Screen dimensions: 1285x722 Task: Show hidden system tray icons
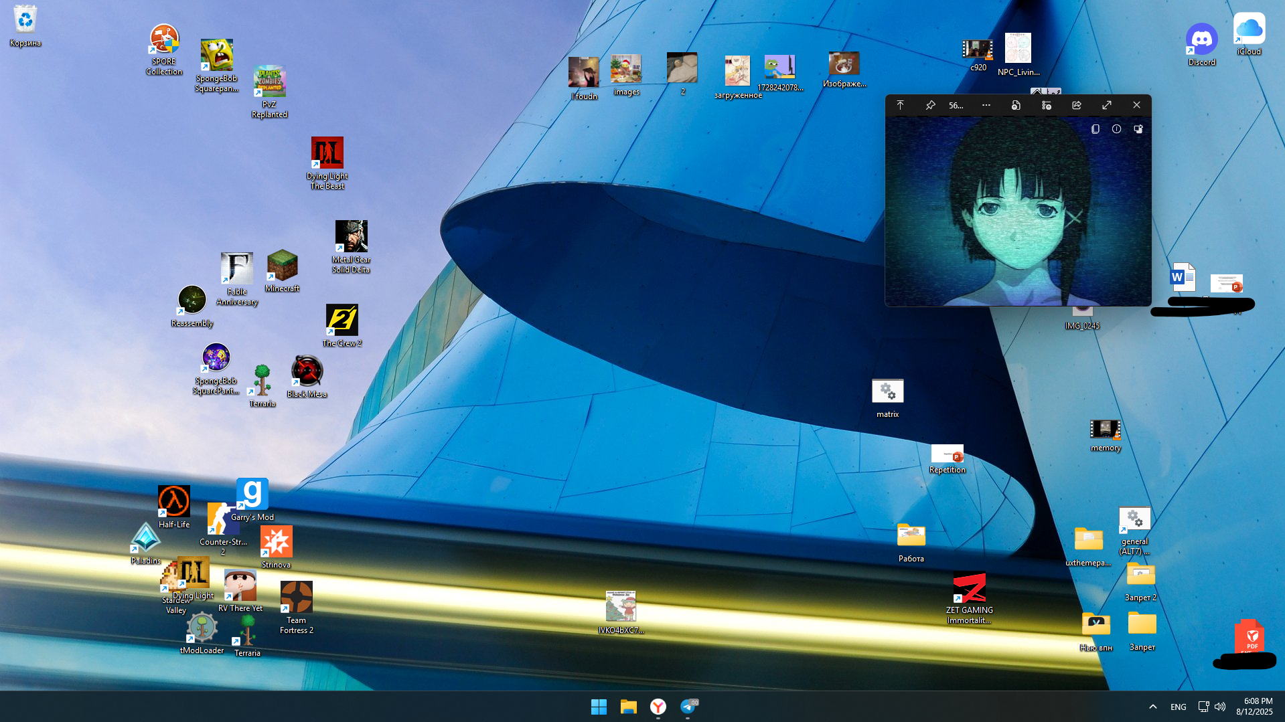[x=1152, y=707]
